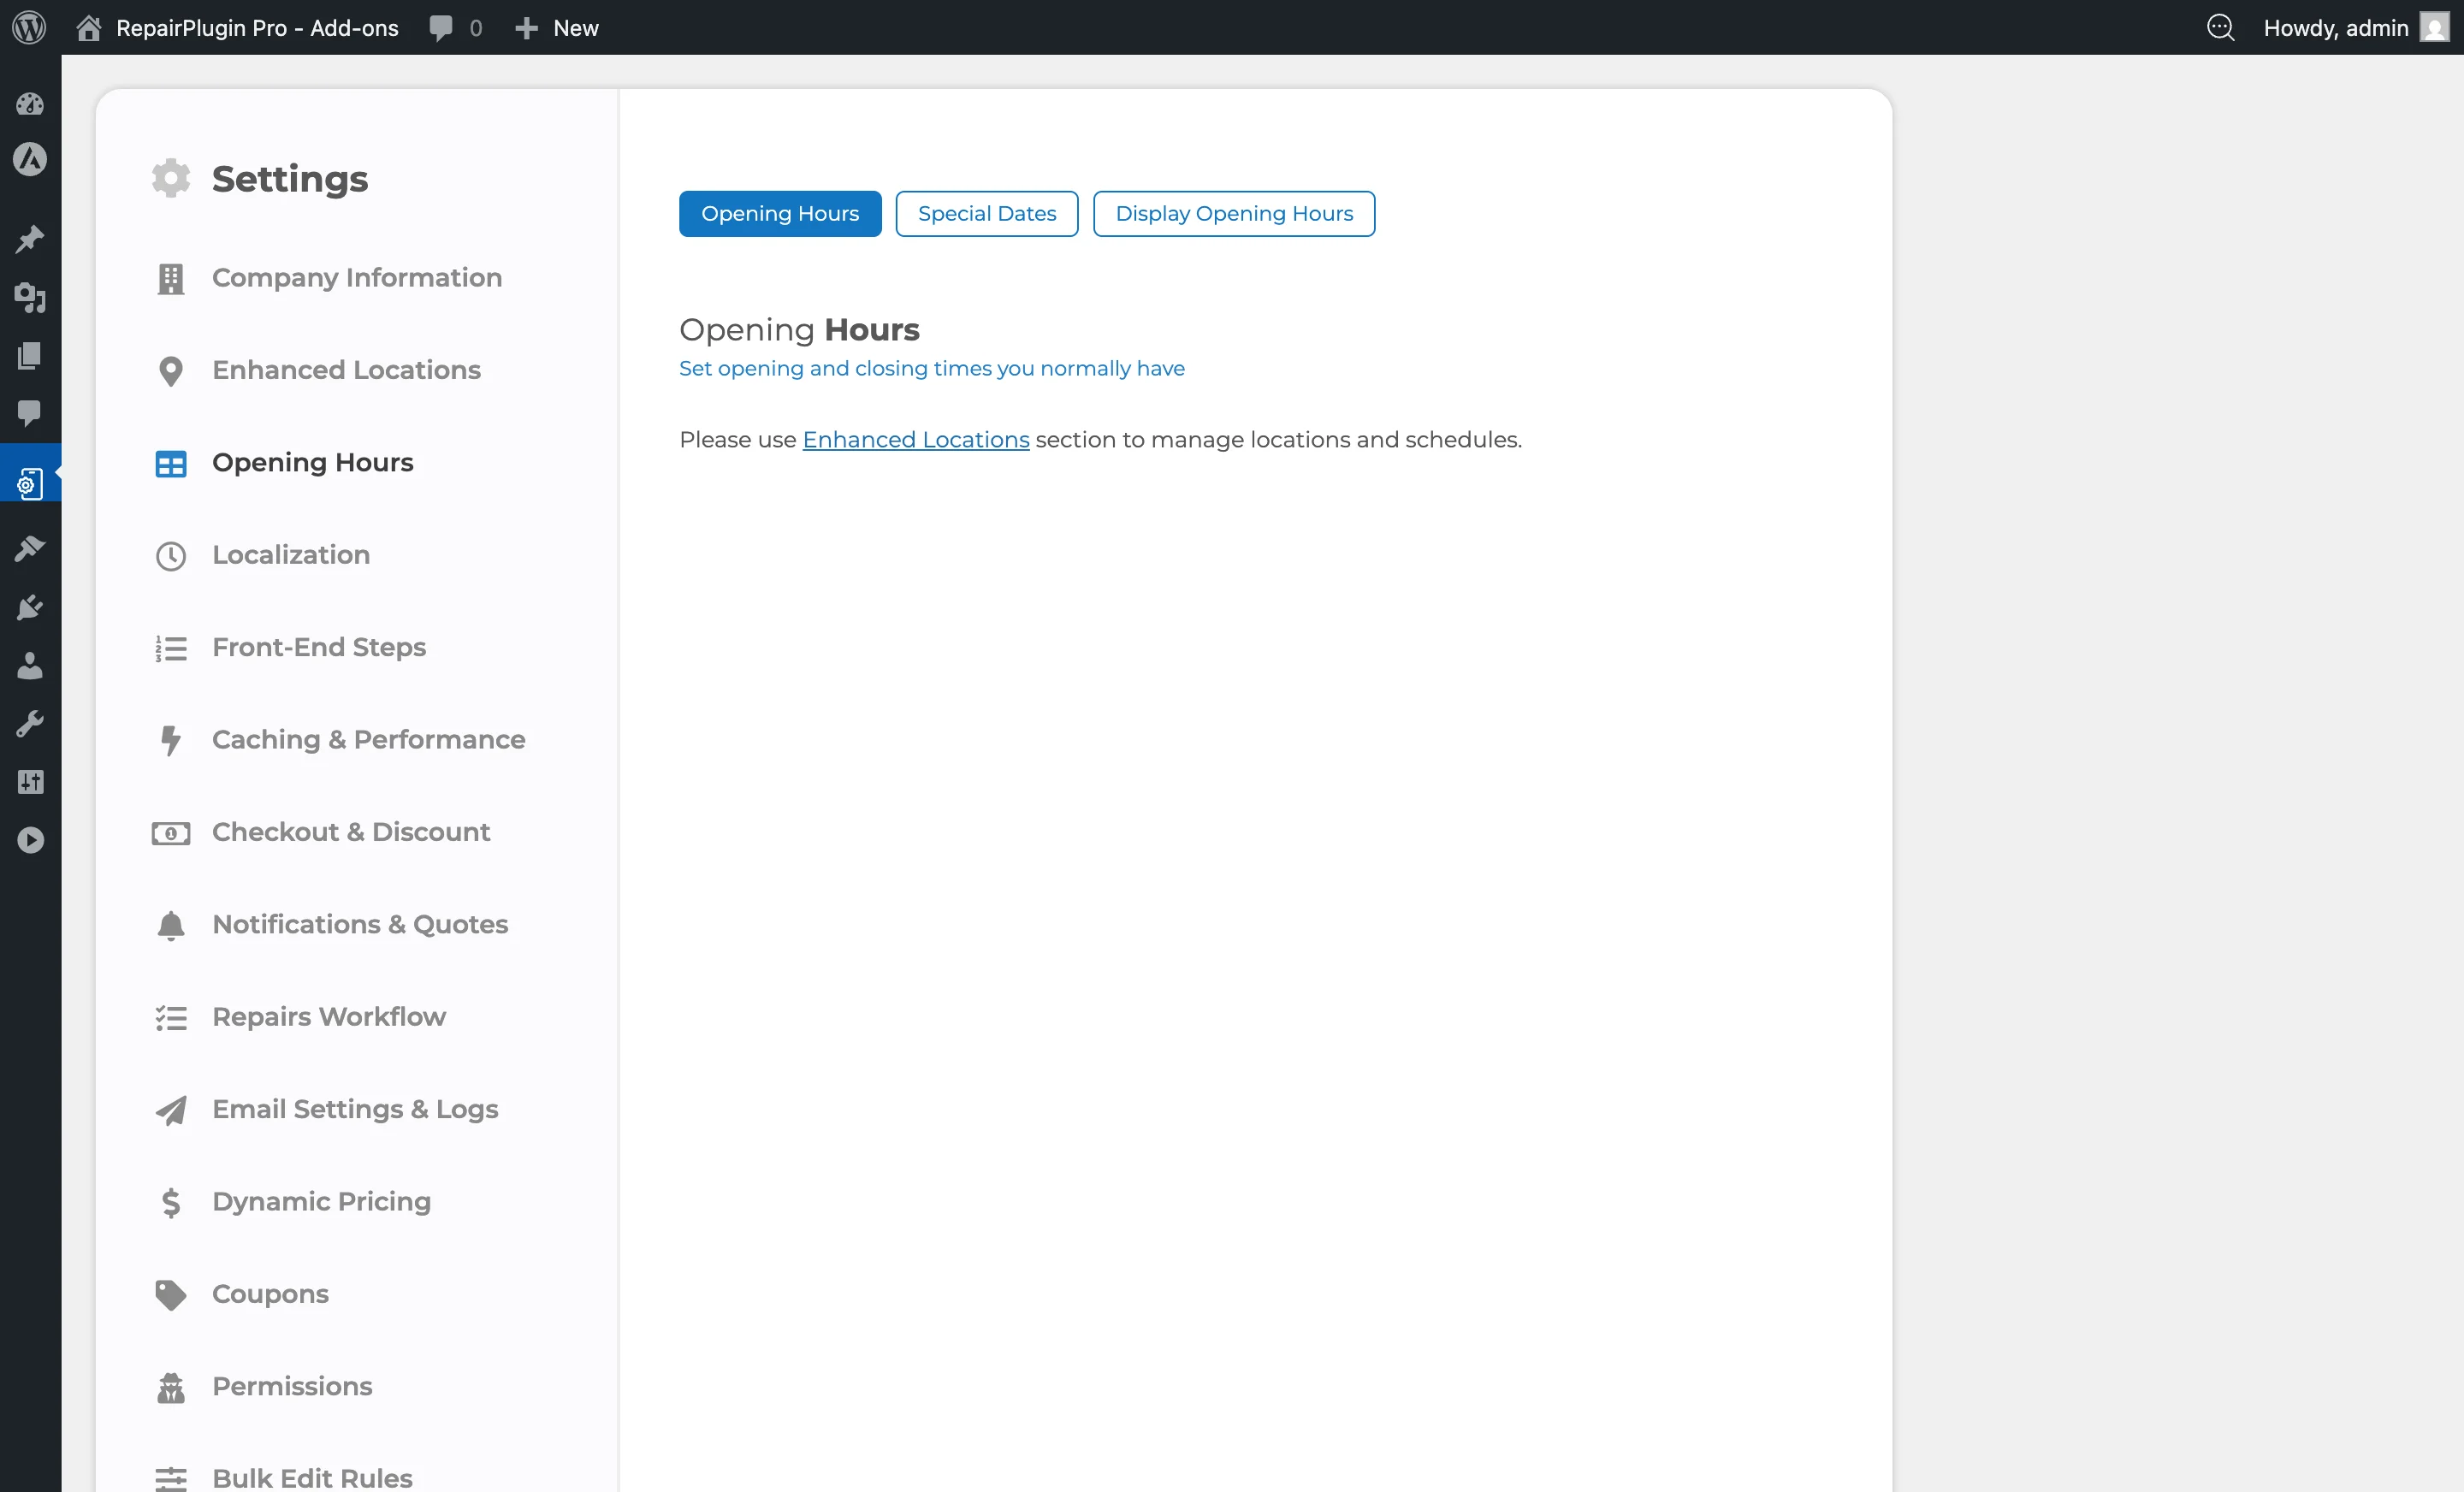This screenshot has width=2464, height=1492.
Task: Switch to the Special Dates tab
Action: click(986, 213)
